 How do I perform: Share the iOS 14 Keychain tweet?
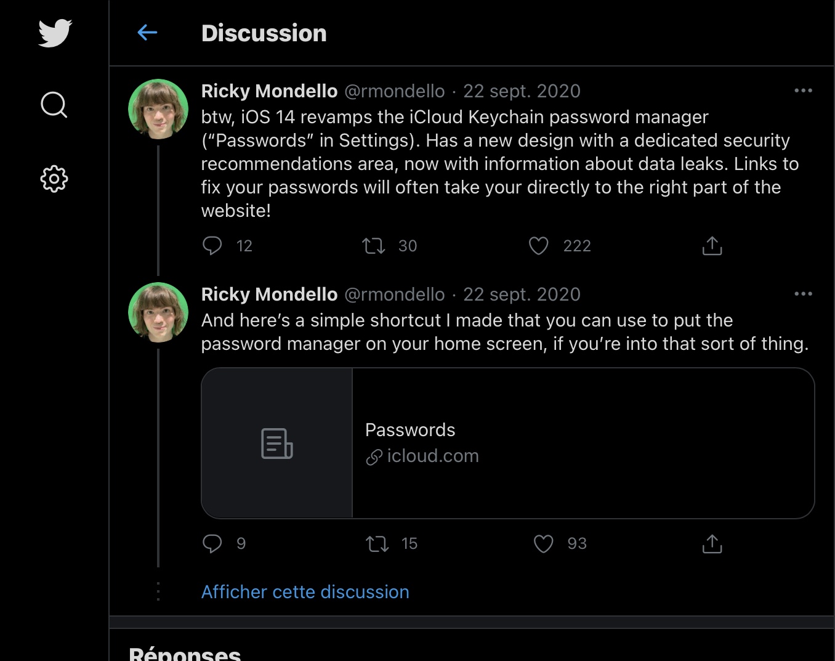pyautogui.click(x=712, y=246)
